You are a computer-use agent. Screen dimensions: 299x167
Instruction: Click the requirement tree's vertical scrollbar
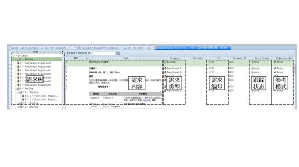63,81
